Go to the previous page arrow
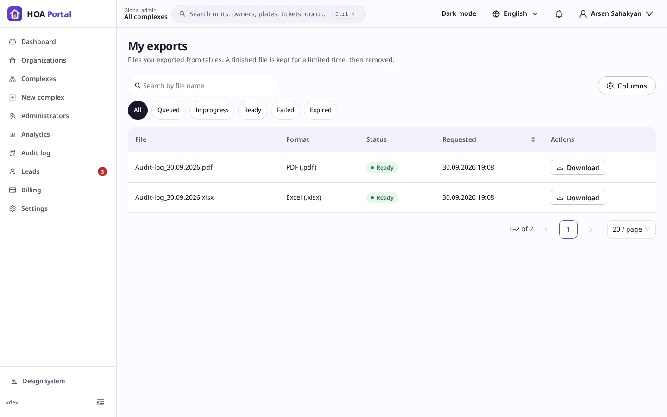 tap(546, 229)
